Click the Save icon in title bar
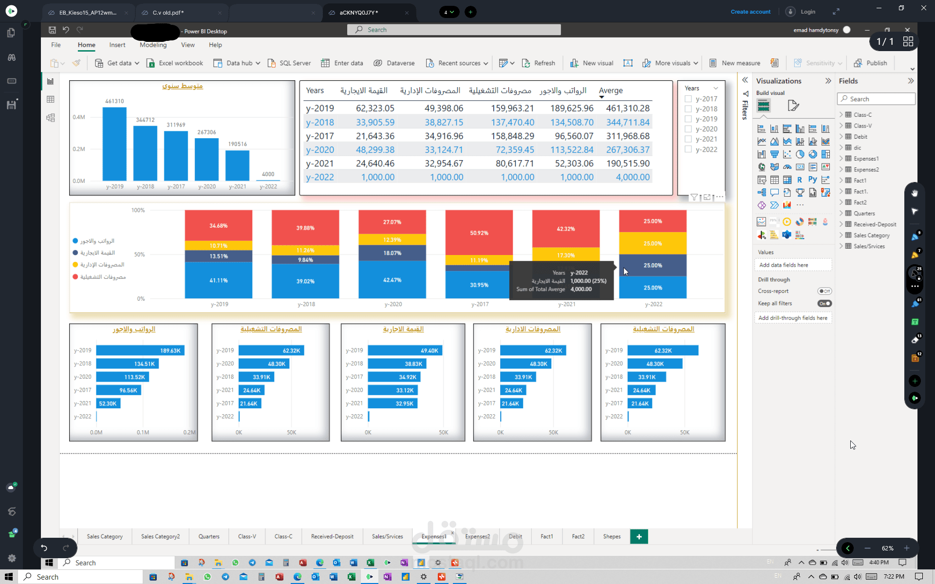Viewport: 935px width, 584px height. (x=52, y=30)
